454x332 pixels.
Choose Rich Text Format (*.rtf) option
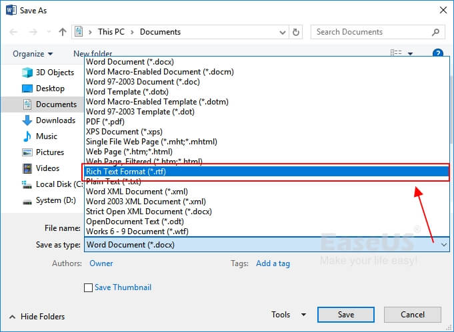pos(125,172)
